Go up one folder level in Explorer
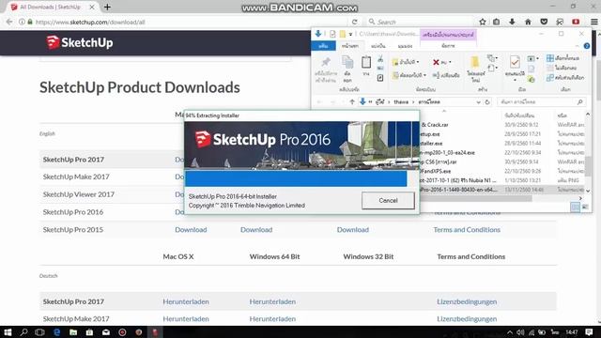The height and width of the screenshot is (338, 601). pyautogui.click(x=352, y=102)
